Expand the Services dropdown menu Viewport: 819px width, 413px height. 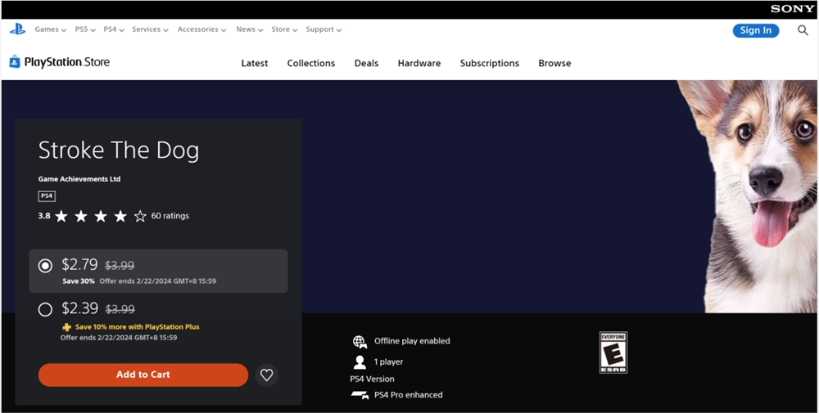click(151, 29)
